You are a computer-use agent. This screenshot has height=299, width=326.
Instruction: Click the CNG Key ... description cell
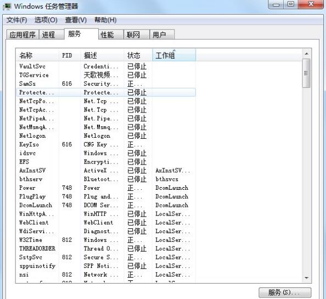tap(101, 144)
